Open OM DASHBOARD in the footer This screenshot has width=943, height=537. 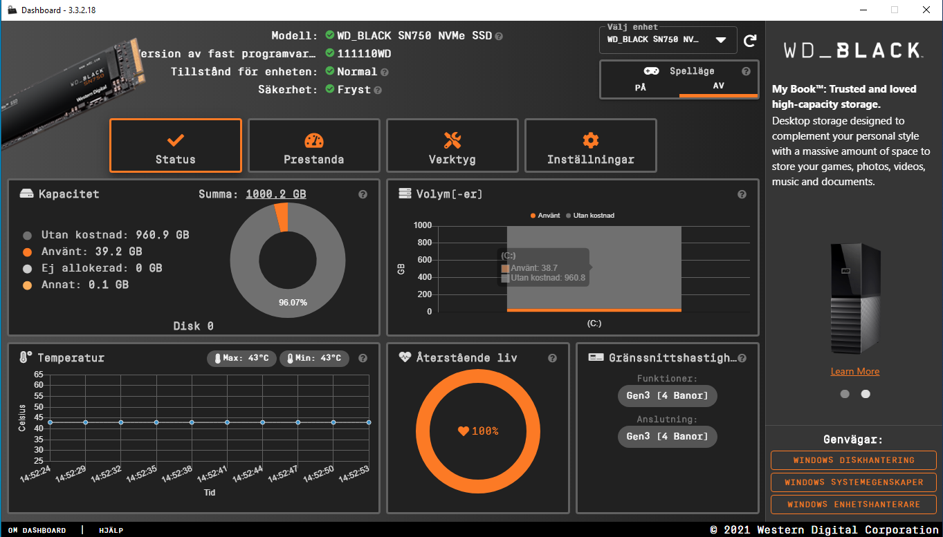pos(37,530)
